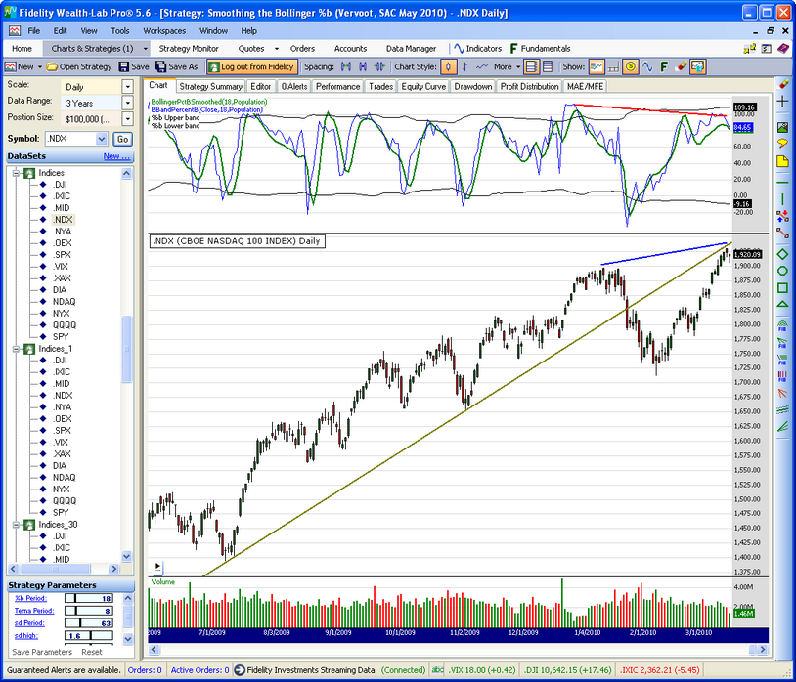
Task: Open Fundamentals data from toolbar
Action: [540, 48]
